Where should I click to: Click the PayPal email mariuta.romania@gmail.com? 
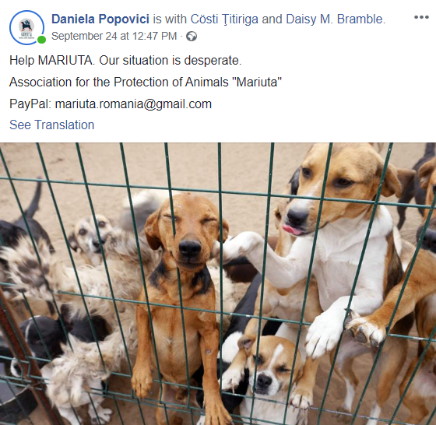coord(133,104)
